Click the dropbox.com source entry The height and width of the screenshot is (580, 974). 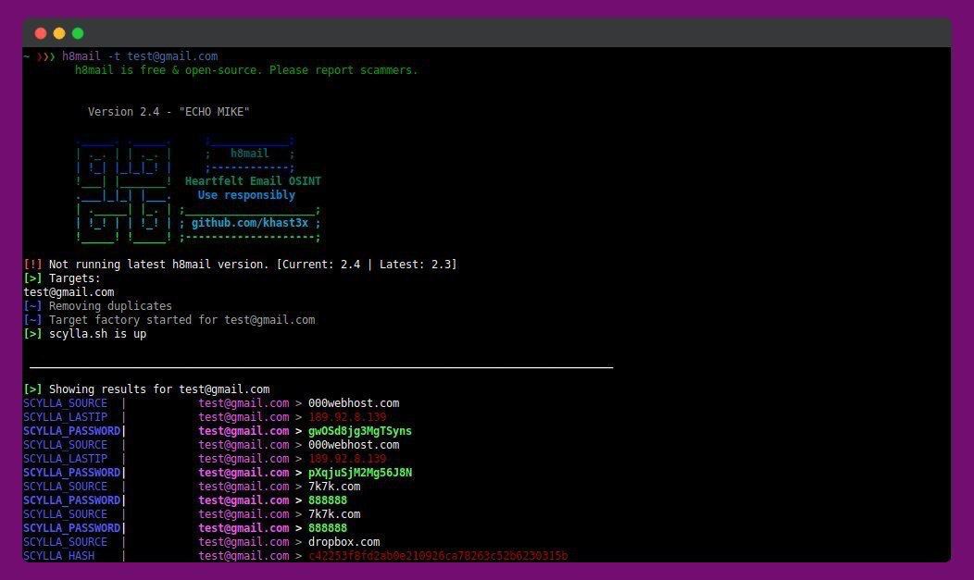[344, 541]
